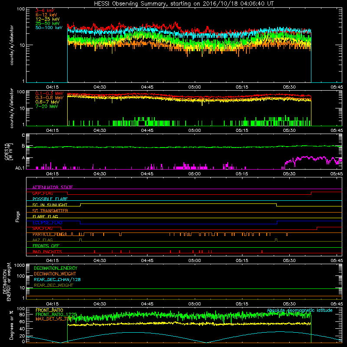
Task: Click the 05:30 time label under GOES panel
Action: coord(289,174)
